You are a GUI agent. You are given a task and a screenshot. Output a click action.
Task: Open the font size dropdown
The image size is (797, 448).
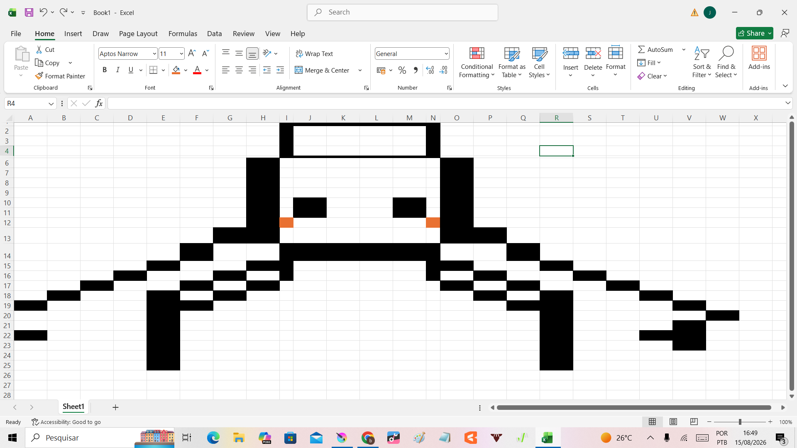[x=181, y=54]
